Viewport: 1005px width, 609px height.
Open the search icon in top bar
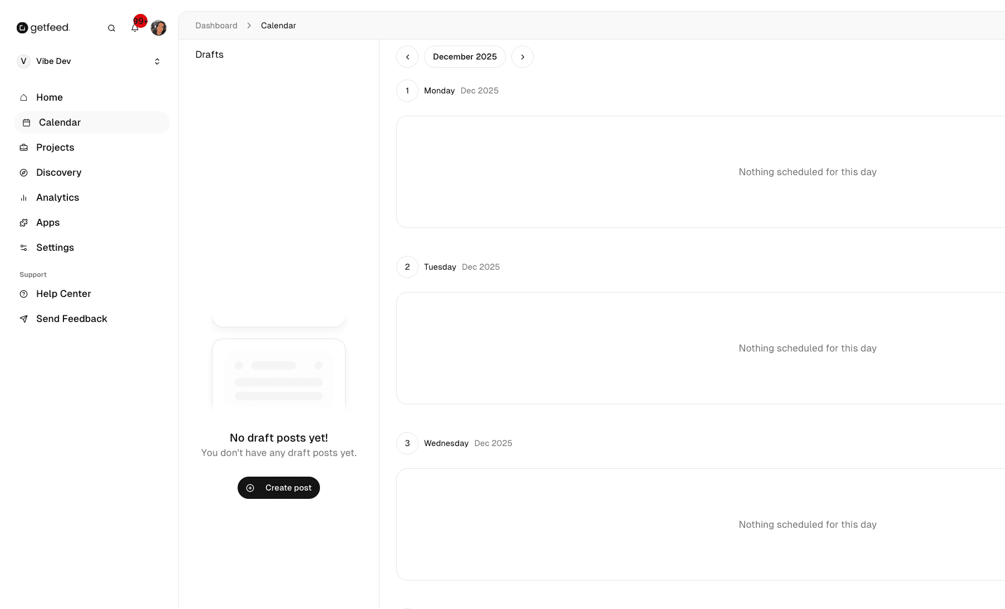pos(111,28)
